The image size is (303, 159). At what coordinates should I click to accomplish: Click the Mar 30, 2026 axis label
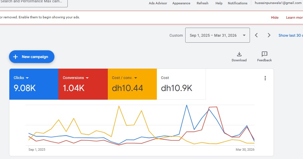[245, 150]
